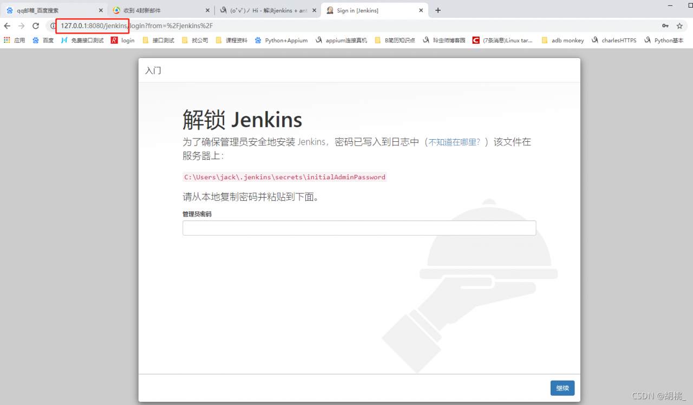The height and width of the screenshot is (405, 693).
Task: Open the charlesHTTPS bookmark
Action: [x=614, y=40]
